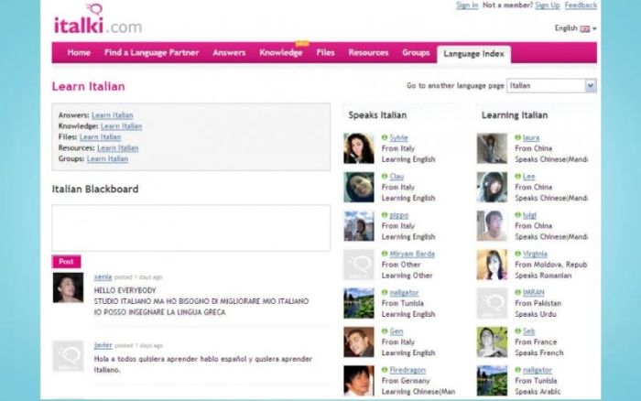641x401 pixels.
Task: Open IMRAN's name link
Action: (534, 292)
